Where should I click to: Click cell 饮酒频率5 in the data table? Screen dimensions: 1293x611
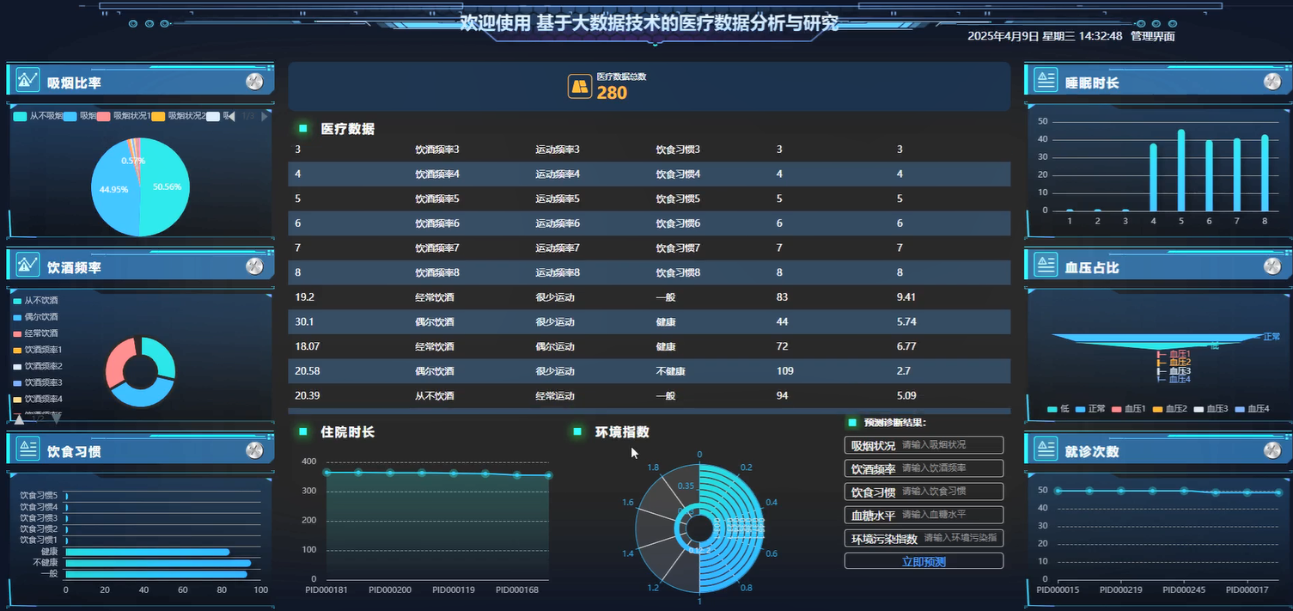tap(437, 199)
